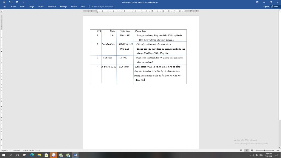Open the Insert ribbon tab
Image resolution: width=281 pixels, height=158 pixels.
(x=22, y=7)
